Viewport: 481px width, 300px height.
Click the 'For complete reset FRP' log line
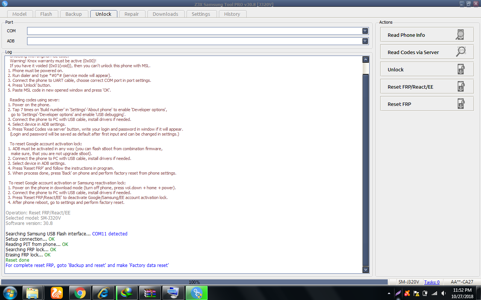pyautogui.click(x=87, y=265)
